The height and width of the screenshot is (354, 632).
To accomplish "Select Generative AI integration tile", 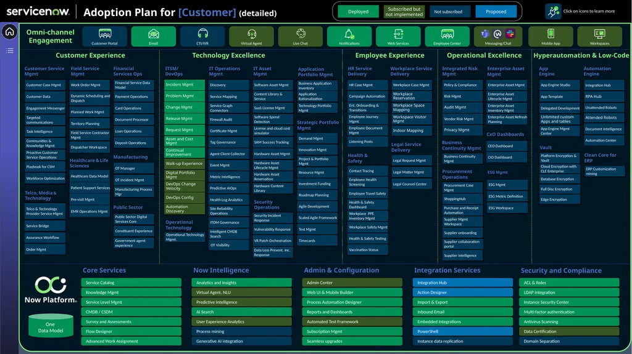I will [x=241, y=341].
